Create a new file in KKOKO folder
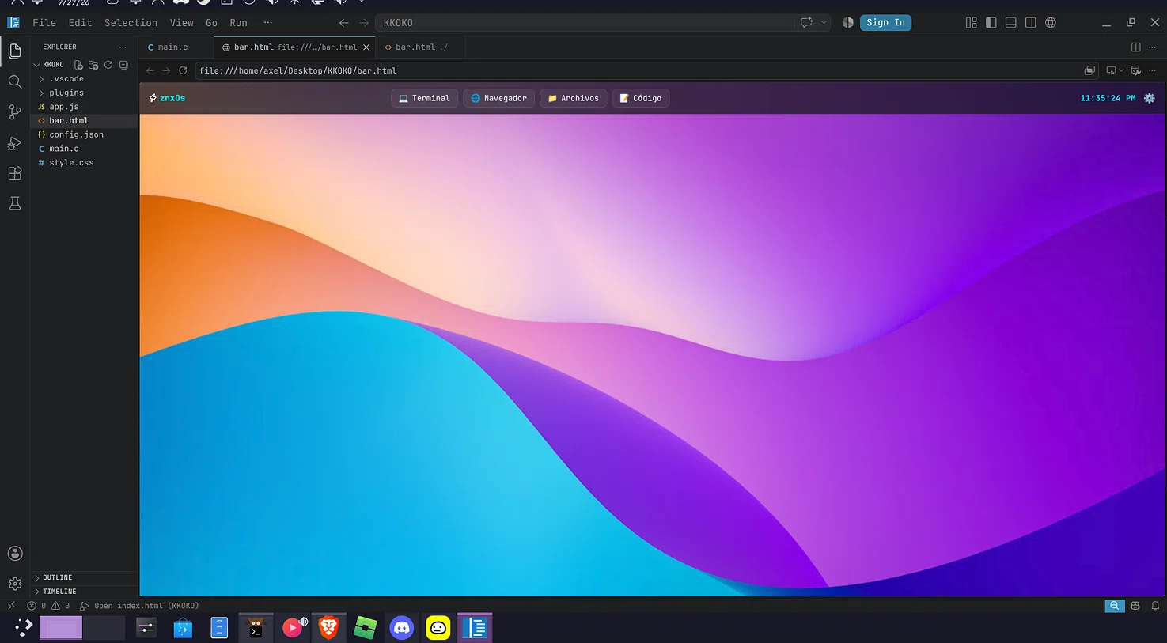 (78, 65)
